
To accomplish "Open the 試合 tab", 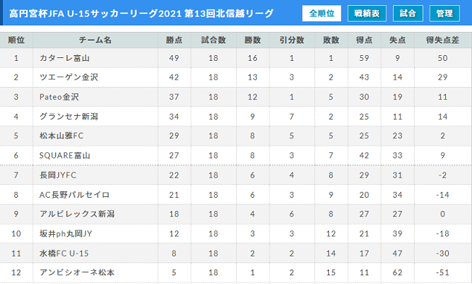I will click(408, 14).
